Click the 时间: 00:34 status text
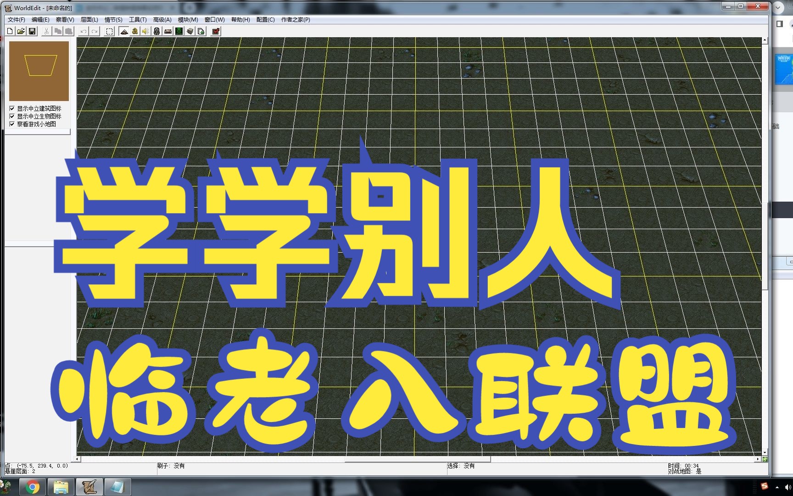Image resolution: width=793 pixels, height=496 pixels. click(x=684, y=466)
